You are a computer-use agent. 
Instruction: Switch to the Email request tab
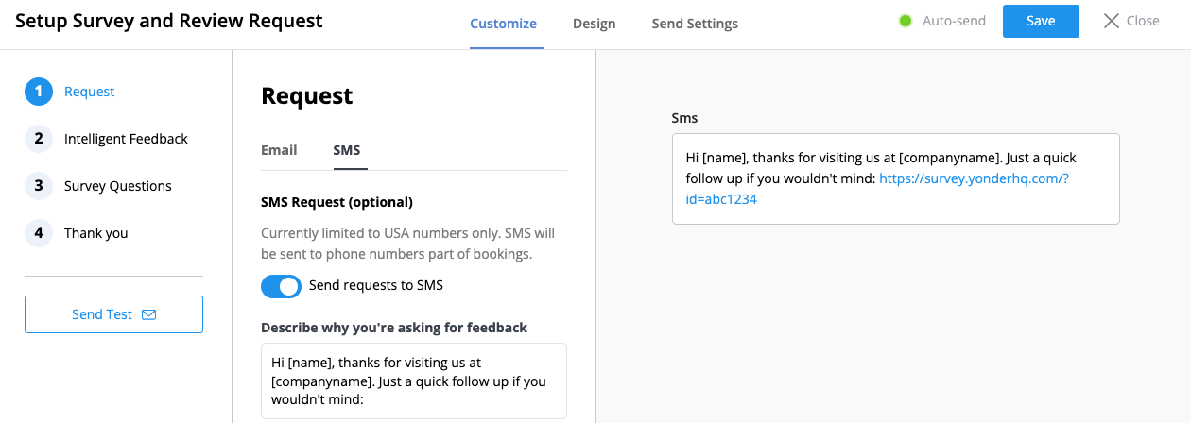point(279,150)
